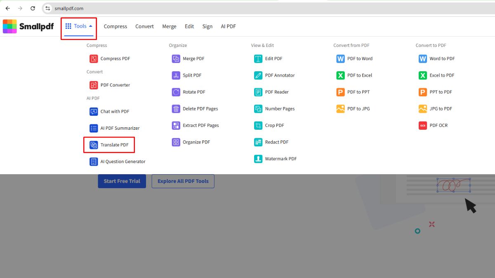Click Explore All PDF Tools button
Viewport: 495px width, 278px height.
(183, 181)
